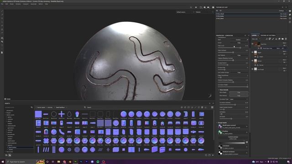This screenshot has height=164, width=292.
Task: Hide the top rust fill layer via eye icon
Action: (252, 44)
